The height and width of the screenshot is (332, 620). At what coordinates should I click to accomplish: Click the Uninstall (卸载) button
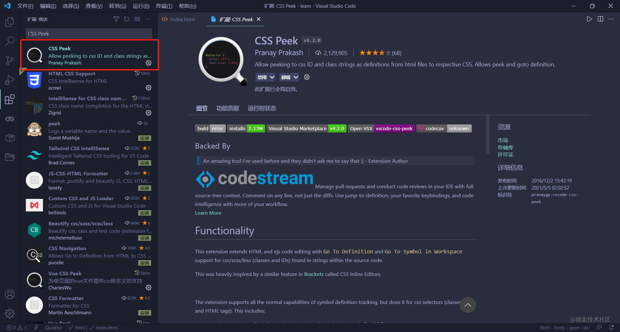pos(286,77)
